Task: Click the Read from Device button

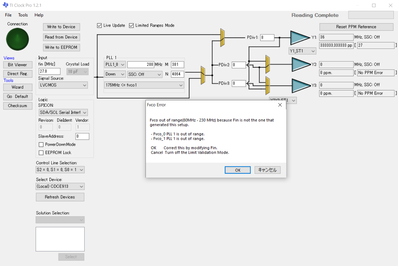Action: (x=61, y=37)
